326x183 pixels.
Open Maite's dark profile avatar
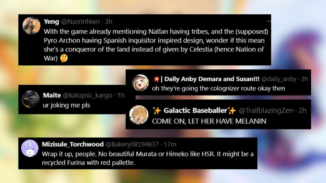pyautogui.click(x=31, y=99)
